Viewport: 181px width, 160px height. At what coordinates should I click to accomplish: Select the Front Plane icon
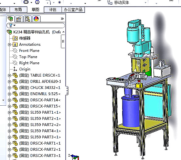pos(15,51)
